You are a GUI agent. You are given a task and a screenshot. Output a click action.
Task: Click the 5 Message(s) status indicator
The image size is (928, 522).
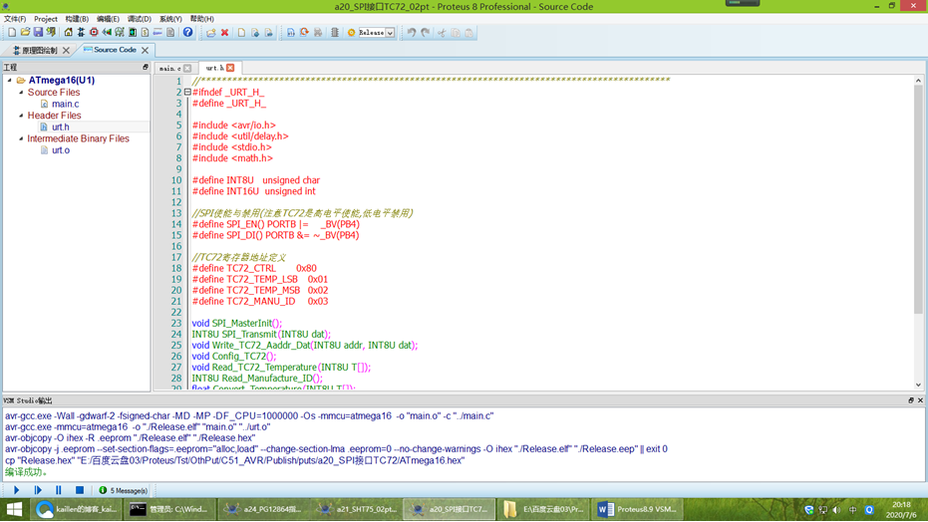[124, 490]
